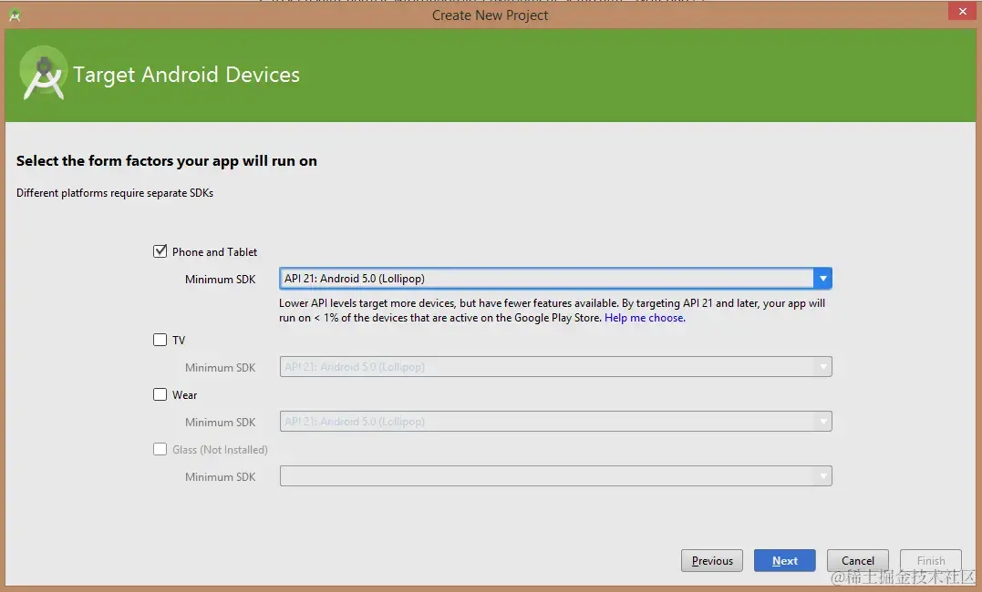Viewport: 982px width, 592px height.
Task: Click 'Select the form factors your app will run on'
Action: (167, 161)
